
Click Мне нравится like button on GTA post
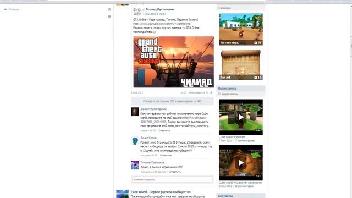(x=200, y=92)
